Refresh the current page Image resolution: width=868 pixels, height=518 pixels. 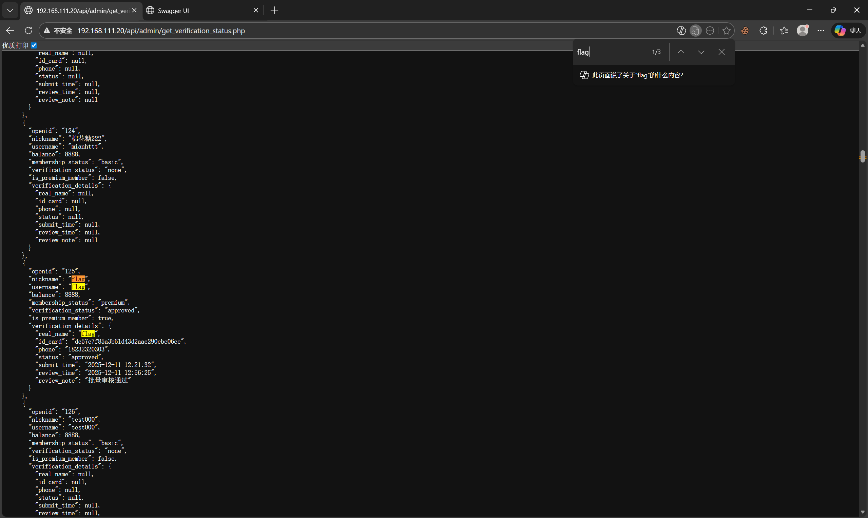tap(28, 31)
